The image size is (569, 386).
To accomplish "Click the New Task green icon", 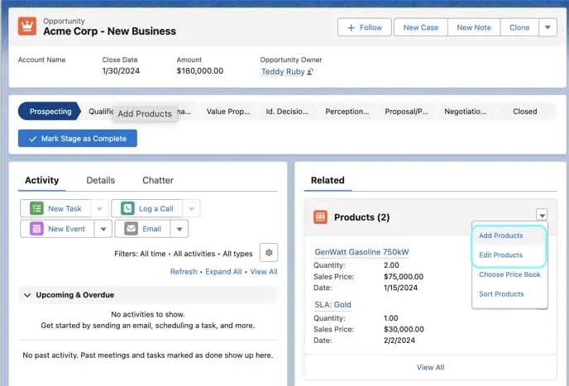I will pos(36,208).
